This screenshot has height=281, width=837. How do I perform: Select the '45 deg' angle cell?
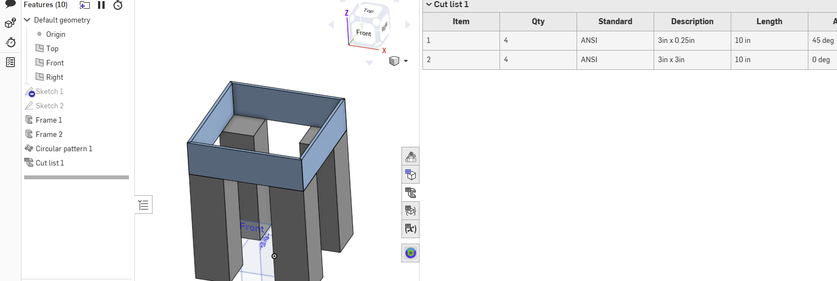click(x=823, y=41)
